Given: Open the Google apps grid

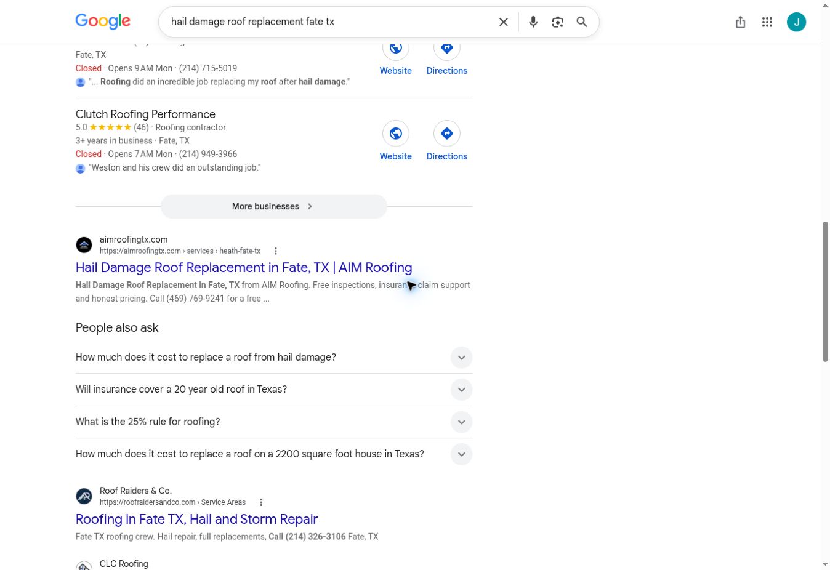Looking at the screenshot, I should tap(767, 22).
